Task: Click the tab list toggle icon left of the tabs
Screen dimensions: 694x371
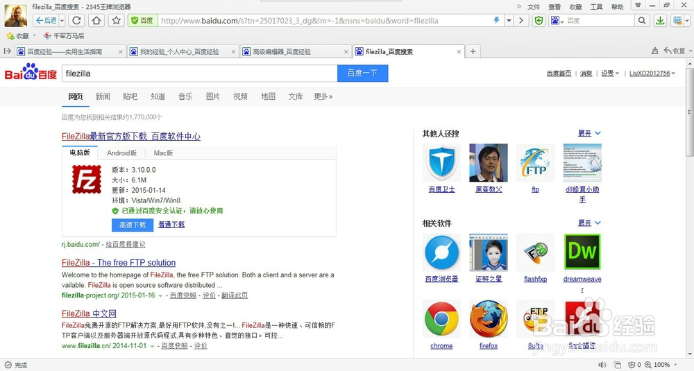Action: [7, 51]
